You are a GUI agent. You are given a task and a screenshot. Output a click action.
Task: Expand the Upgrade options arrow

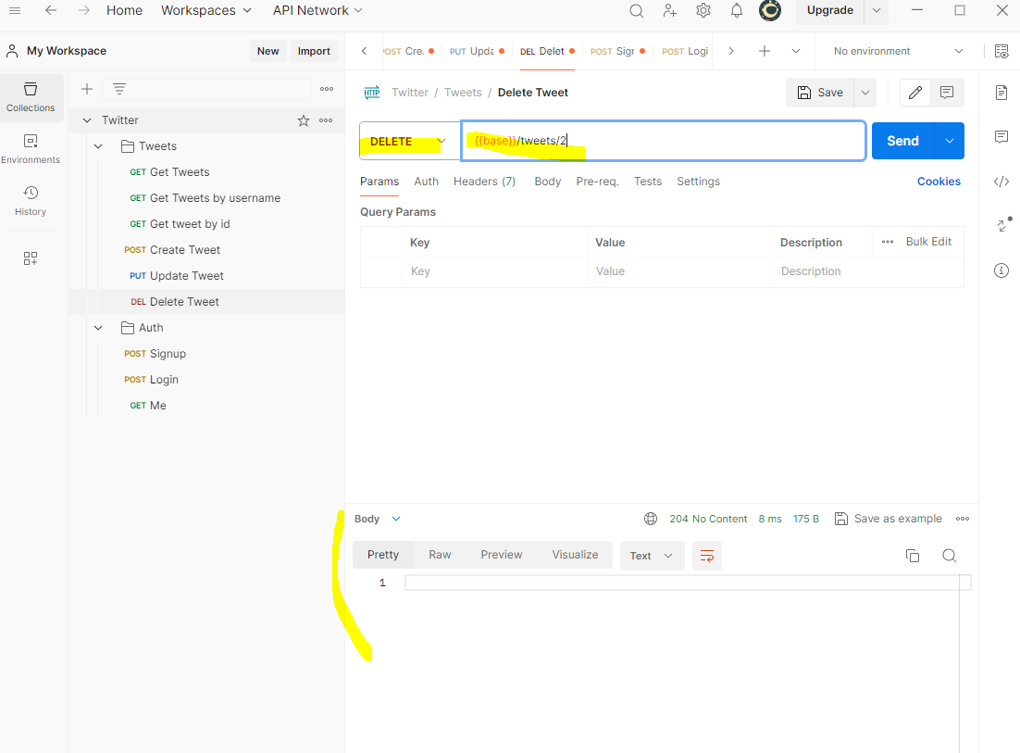point(877,10)
